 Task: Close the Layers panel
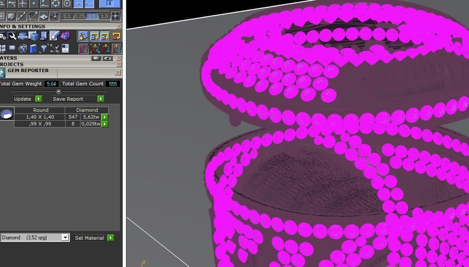[119, 58]
